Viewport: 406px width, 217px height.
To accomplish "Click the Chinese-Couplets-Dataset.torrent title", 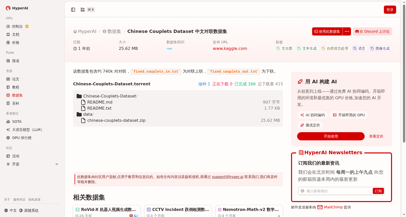I will point(112,84).
